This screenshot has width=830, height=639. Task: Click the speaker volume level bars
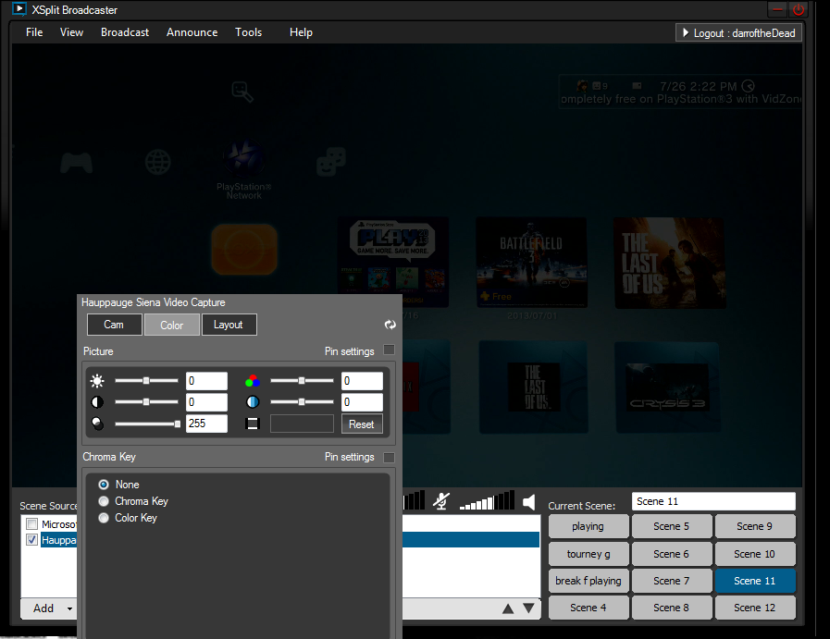[487, 501]
